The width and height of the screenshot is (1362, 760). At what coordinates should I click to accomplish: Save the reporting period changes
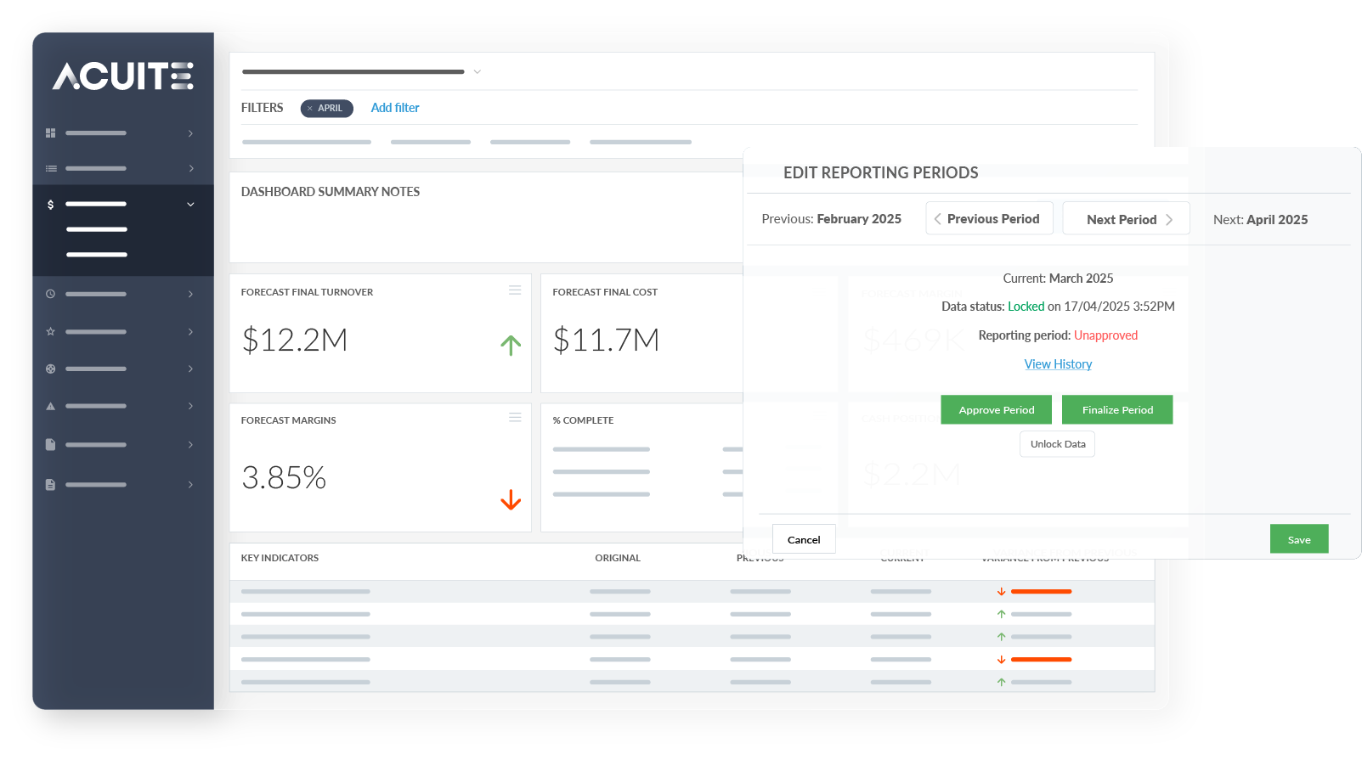tap(1299, 539)
